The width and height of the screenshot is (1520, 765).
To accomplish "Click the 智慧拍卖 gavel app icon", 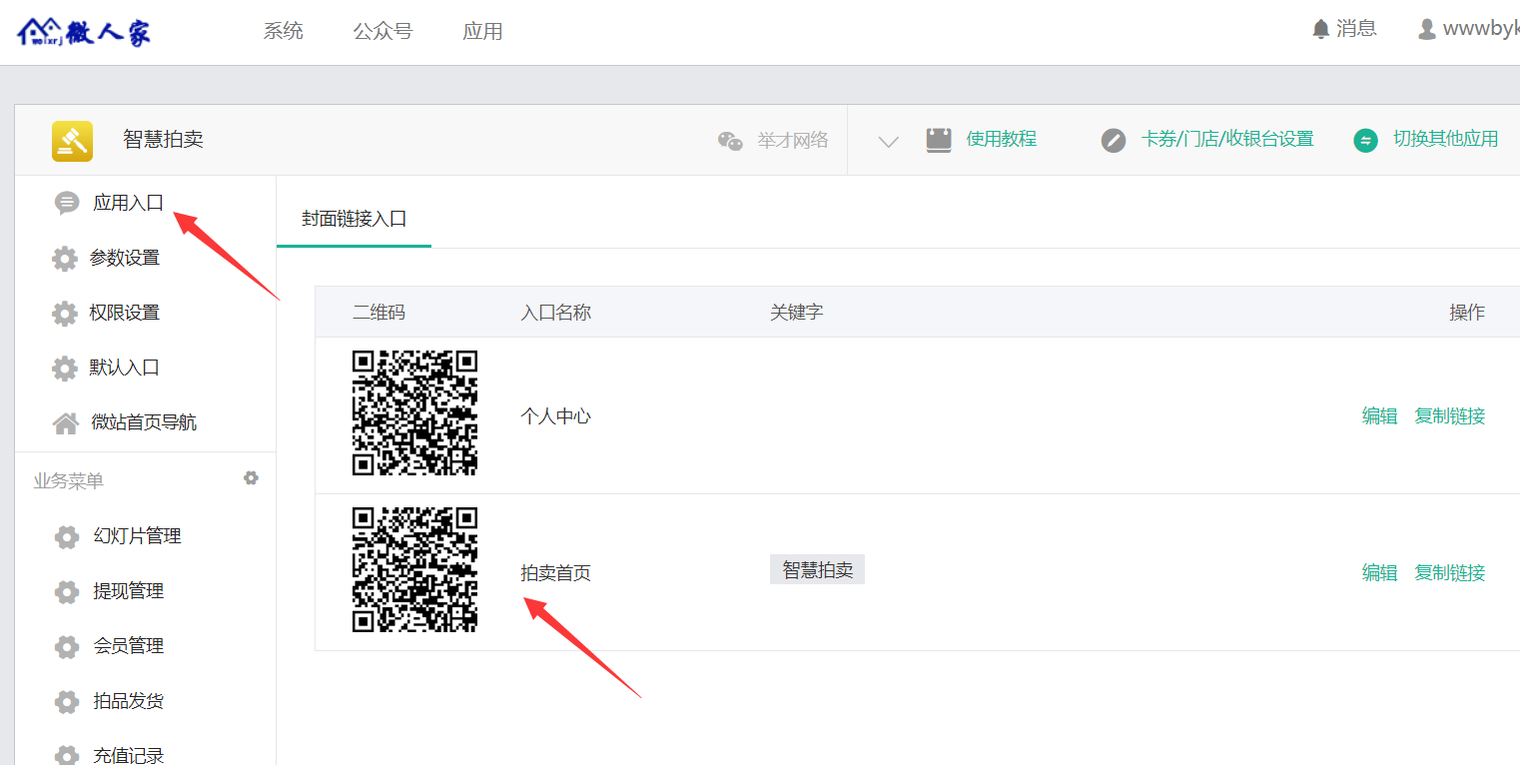I will [73, 141].
